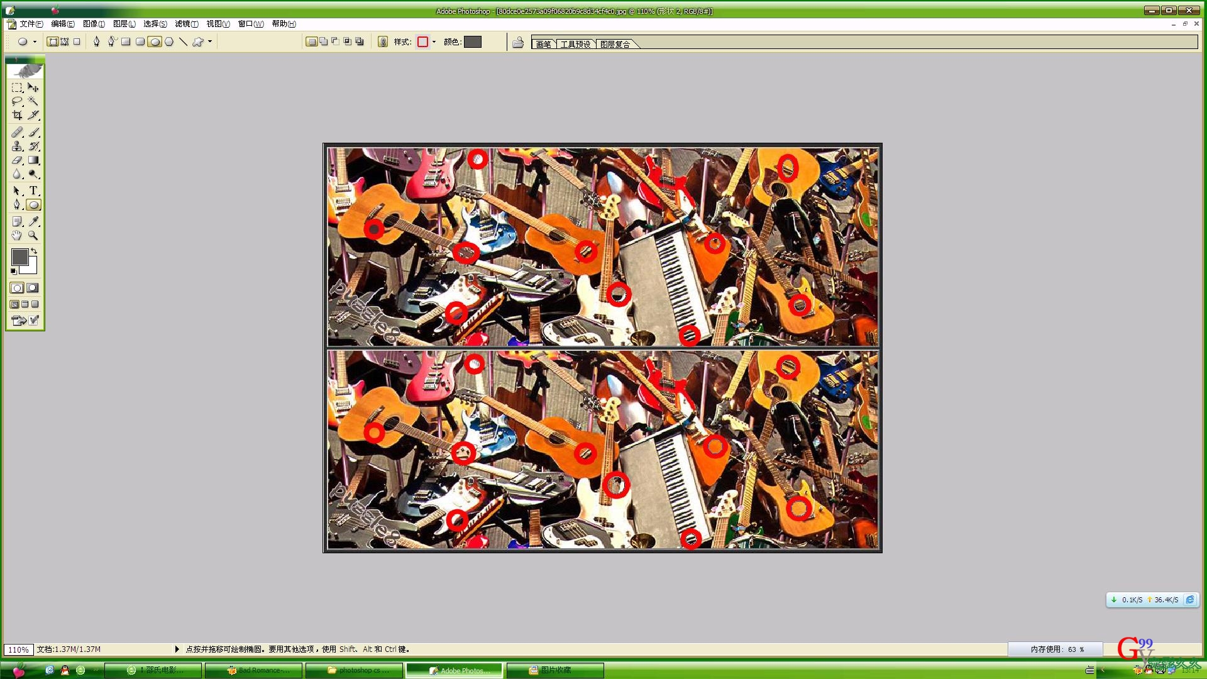
Task: Select the Zoom magnifier tool
Action: (x=33, y=235)
